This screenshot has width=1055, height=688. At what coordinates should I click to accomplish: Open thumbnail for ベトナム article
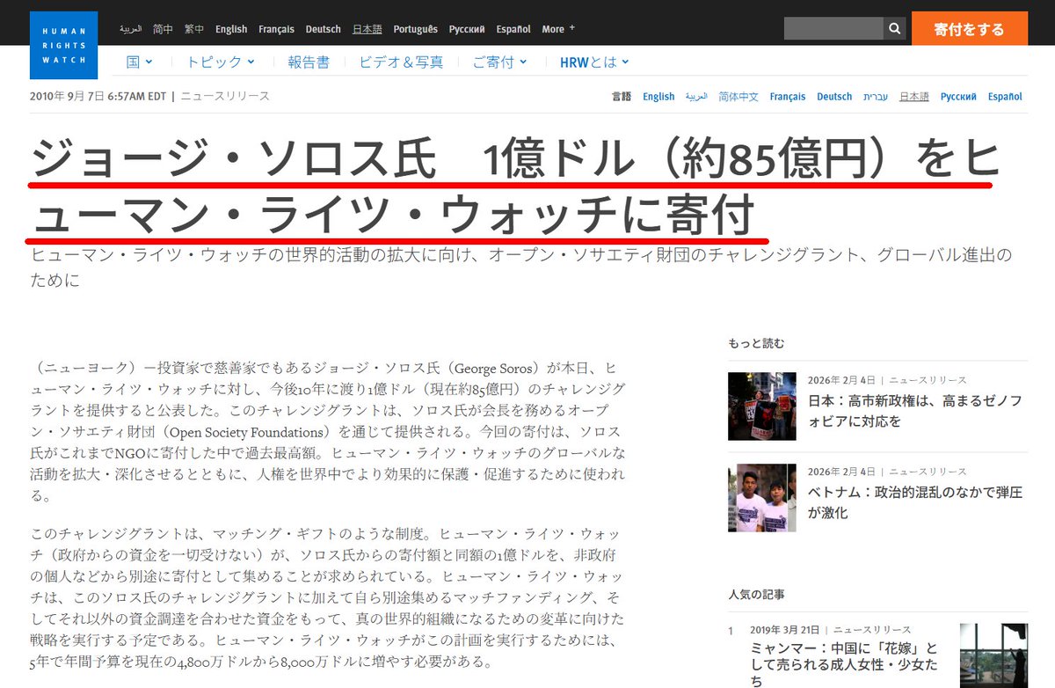(x=762, y=498)
